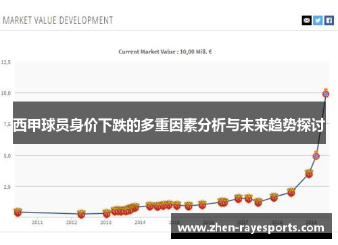338x245 pixels.
Task: Click the '10,0' y-axis label
Action: [6, 93]
